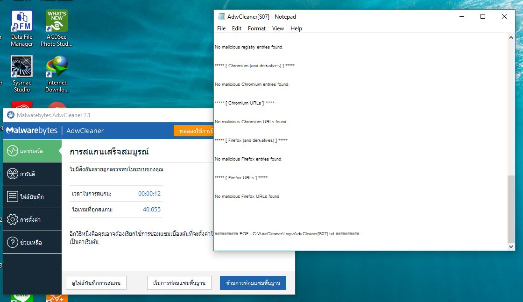Click the เวลาในการสแกน scan time label
The height and width of the screenshot is (302, 523).
pos(92,194)
